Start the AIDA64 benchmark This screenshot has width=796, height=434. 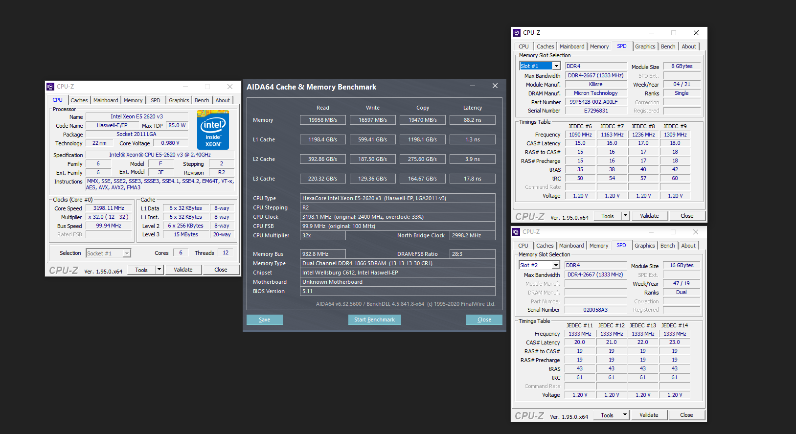click(x=375, y=320)
